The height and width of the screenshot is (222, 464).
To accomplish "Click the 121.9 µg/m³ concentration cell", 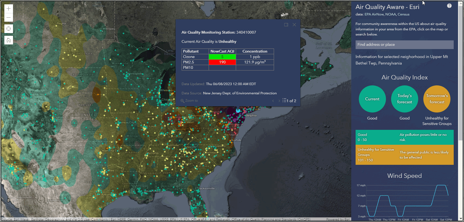I will pos(255,62).
